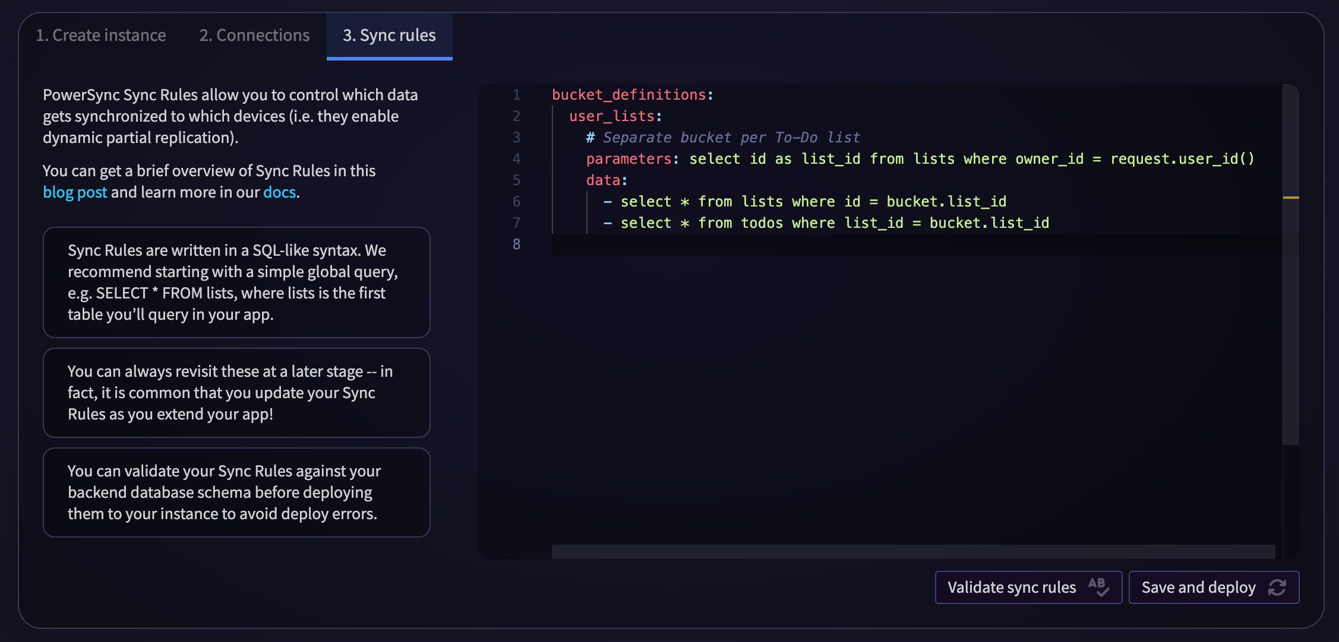Open the blog post link
Viewport: 1339px width, 642px height.
coord(75,192)
